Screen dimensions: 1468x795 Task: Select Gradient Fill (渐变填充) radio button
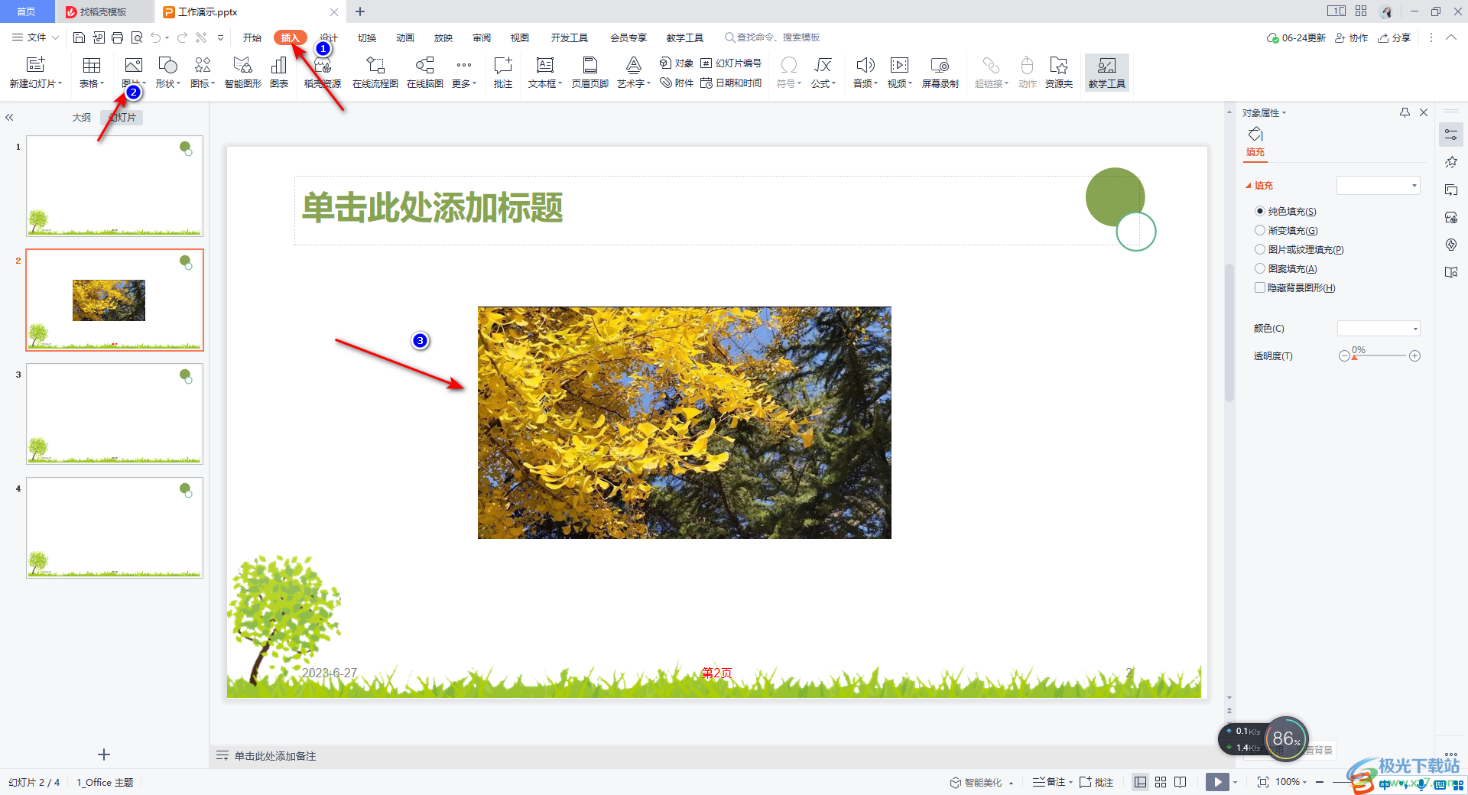coord(1260,230)
